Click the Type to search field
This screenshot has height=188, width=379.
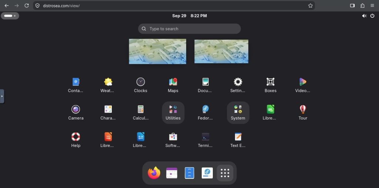(x=189, y=29)
